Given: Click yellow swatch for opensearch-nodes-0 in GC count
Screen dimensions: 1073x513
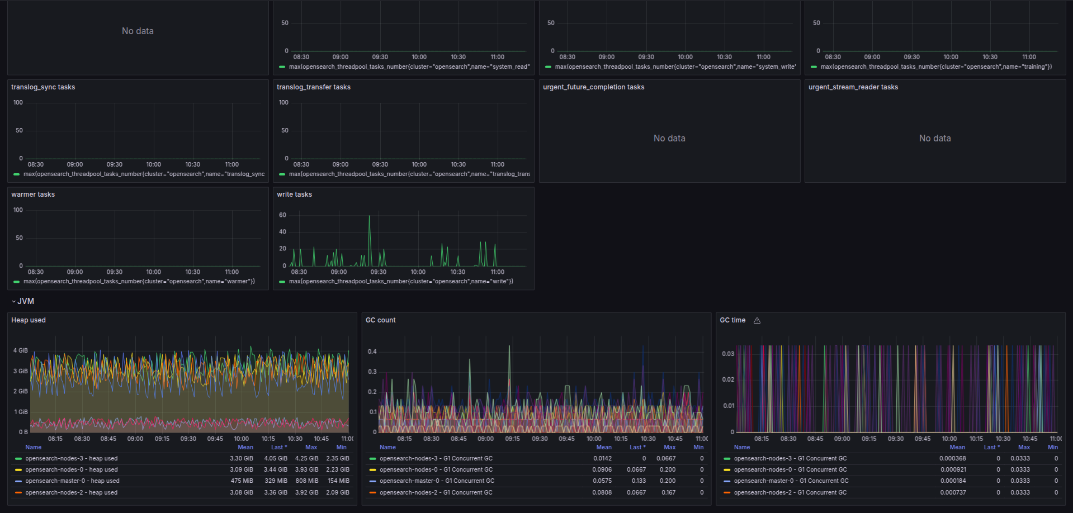Looking at the screenshot, I should (x=373, y=470).
